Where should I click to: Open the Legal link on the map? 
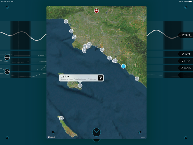(143, 137)
